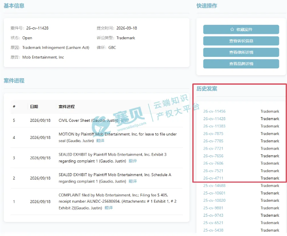This screenshot has width=287, height=236.
Task: Open history case 26-cv-4711
Action: tap(213, 178)
